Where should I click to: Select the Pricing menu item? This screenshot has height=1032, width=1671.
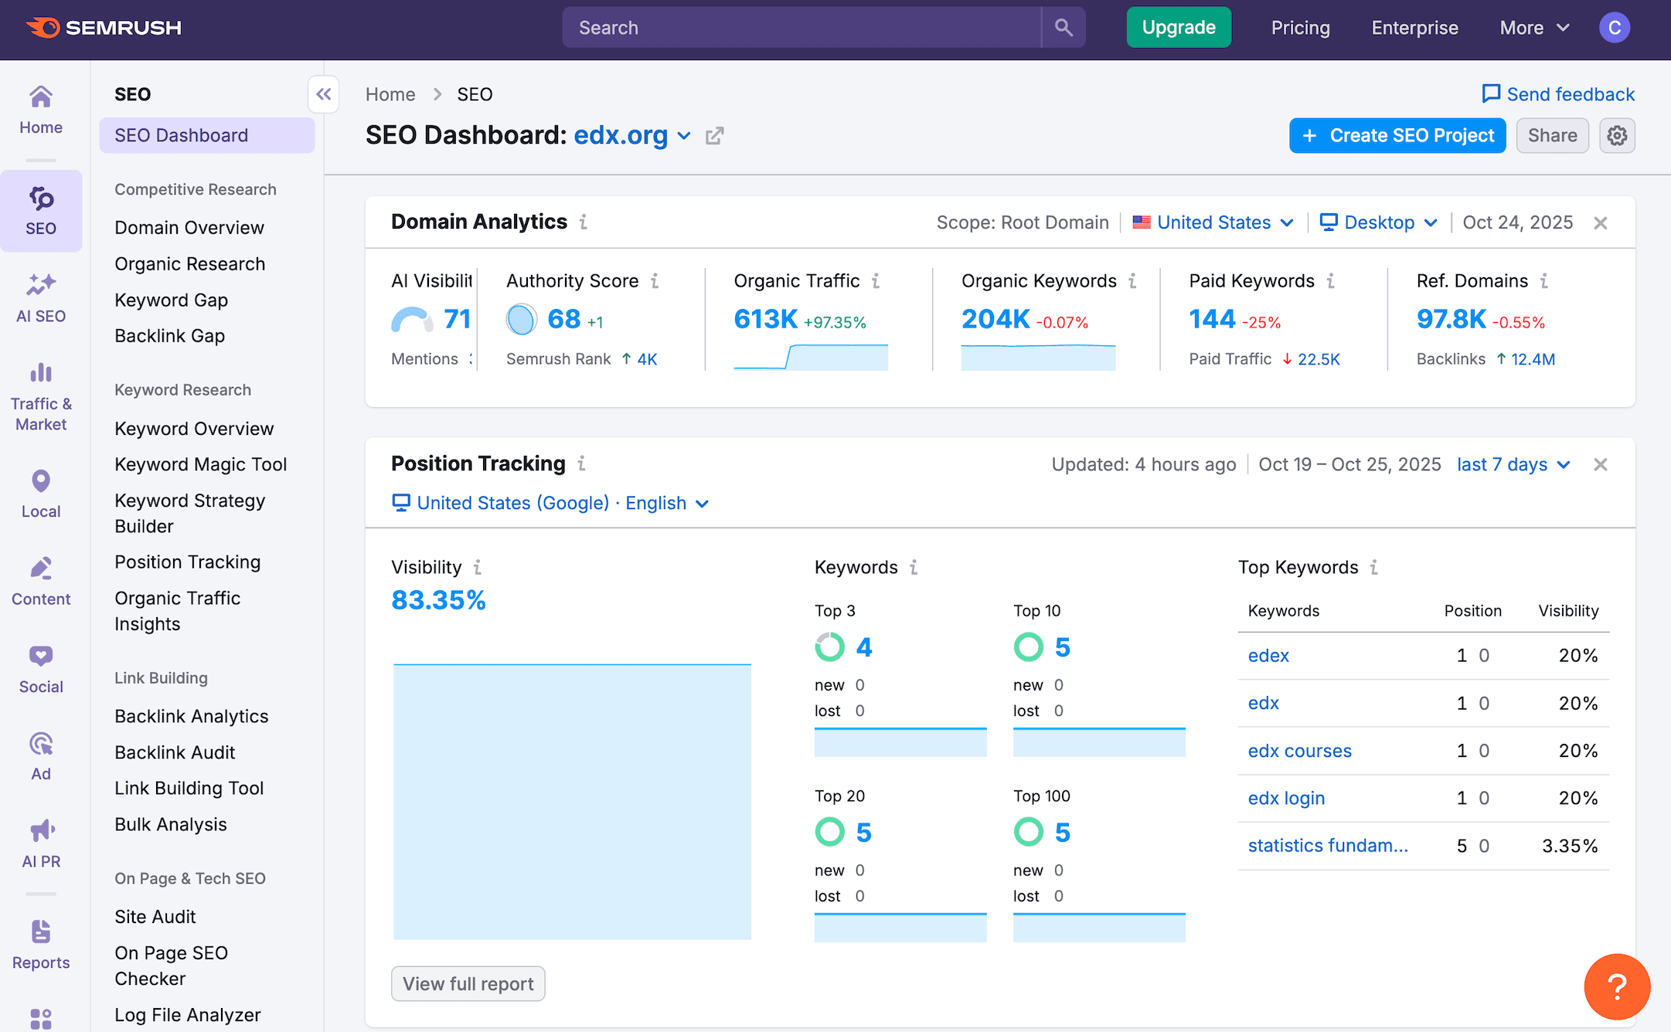(x=1301, y=27)
